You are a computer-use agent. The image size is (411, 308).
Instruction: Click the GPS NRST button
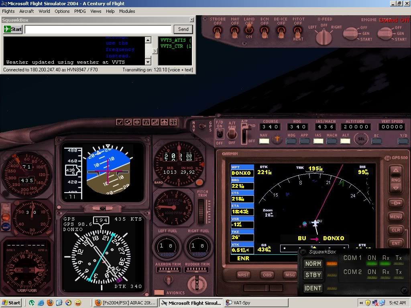(243, 275)
